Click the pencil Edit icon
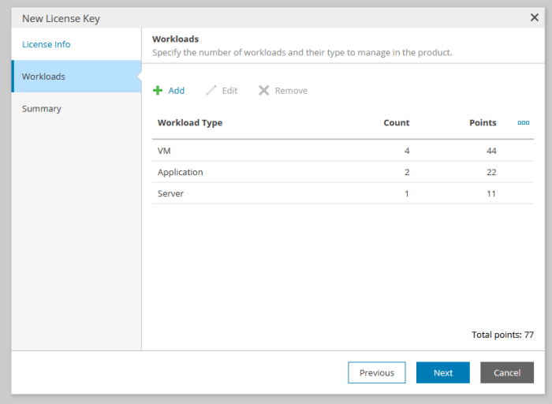The image size is (552, 404). [x=211, y=91]
